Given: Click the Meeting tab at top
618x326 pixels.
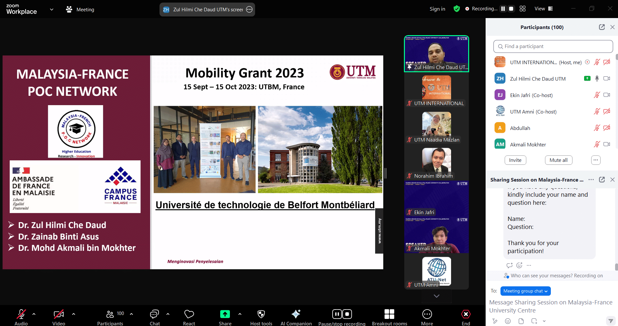Looking at the screenshot, I should [x=80, y=9].
